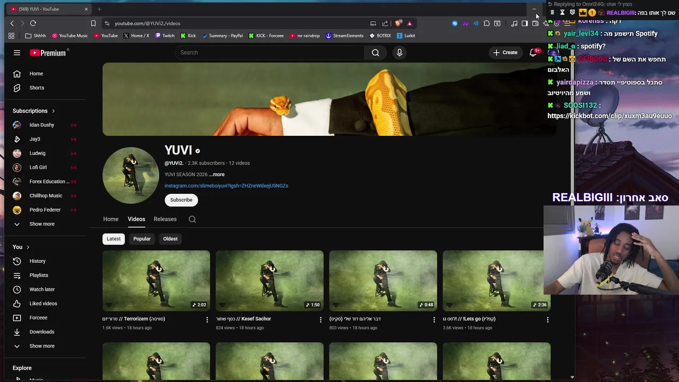679x382 pixels.
Task: Click the YouTube search input field
Action: pos(269,53)
